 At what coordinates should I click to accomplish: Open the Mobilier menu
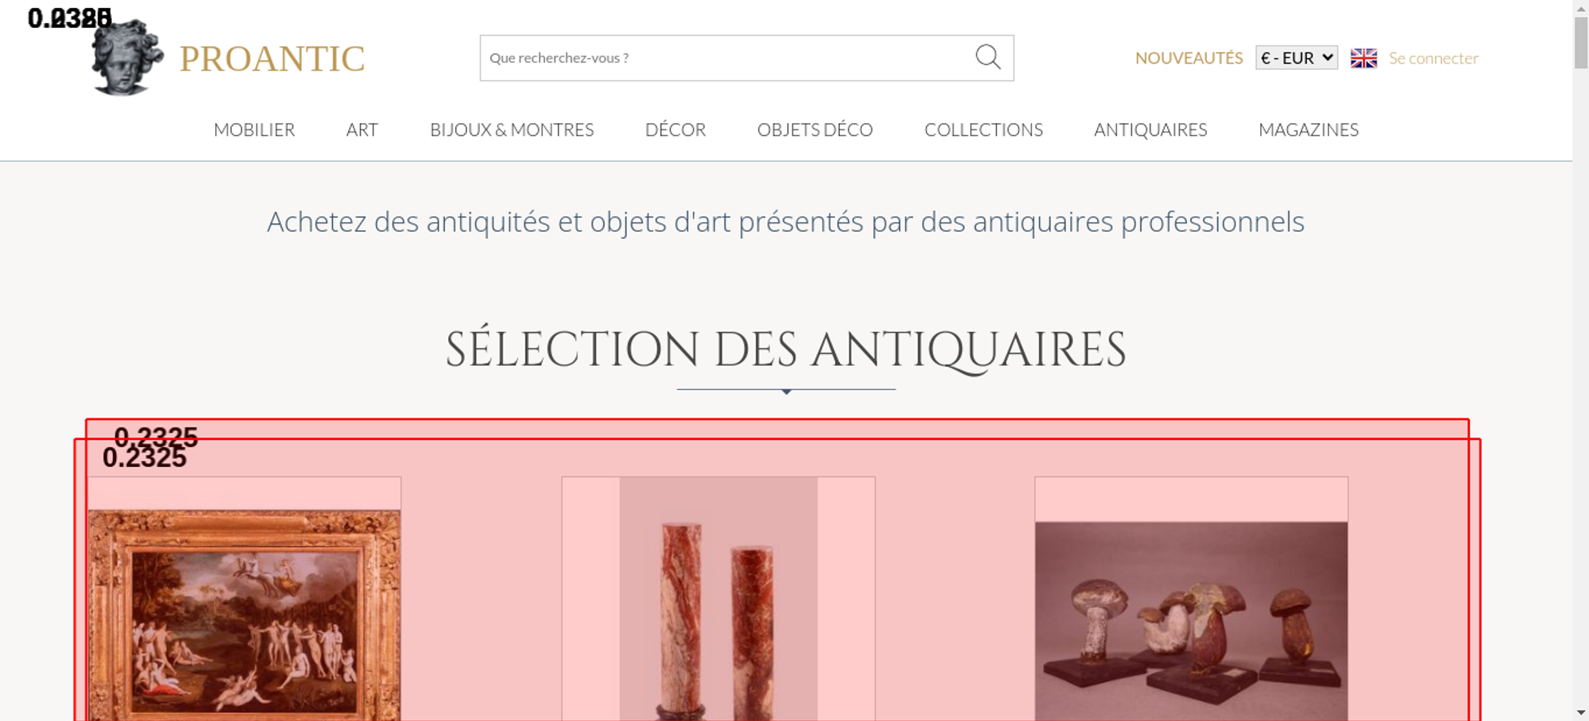[254, 130]
